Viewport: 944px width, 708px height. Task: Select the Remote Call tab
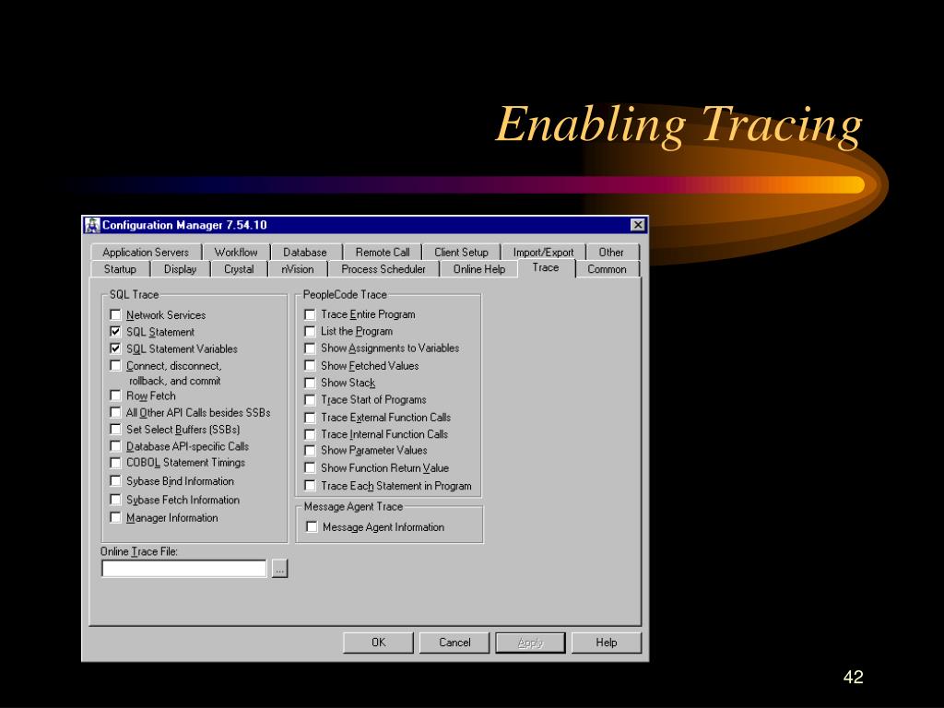(383, 253)
